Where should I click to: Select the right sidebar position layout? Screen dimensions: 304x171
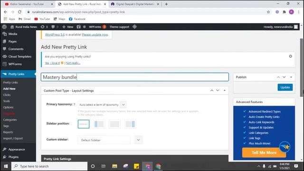pyautogui.click(x=130, y=124)
